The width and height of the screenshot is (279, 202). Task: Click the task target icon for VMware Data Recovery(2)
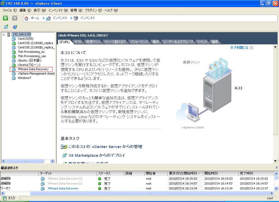(43, 183)
